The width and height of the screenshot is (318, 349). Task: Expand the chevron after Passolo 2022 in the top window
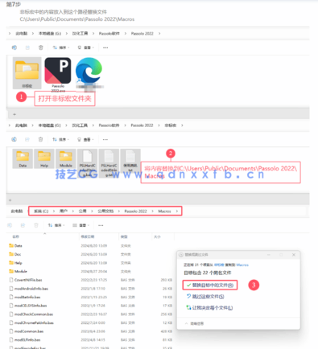(159, 34)
